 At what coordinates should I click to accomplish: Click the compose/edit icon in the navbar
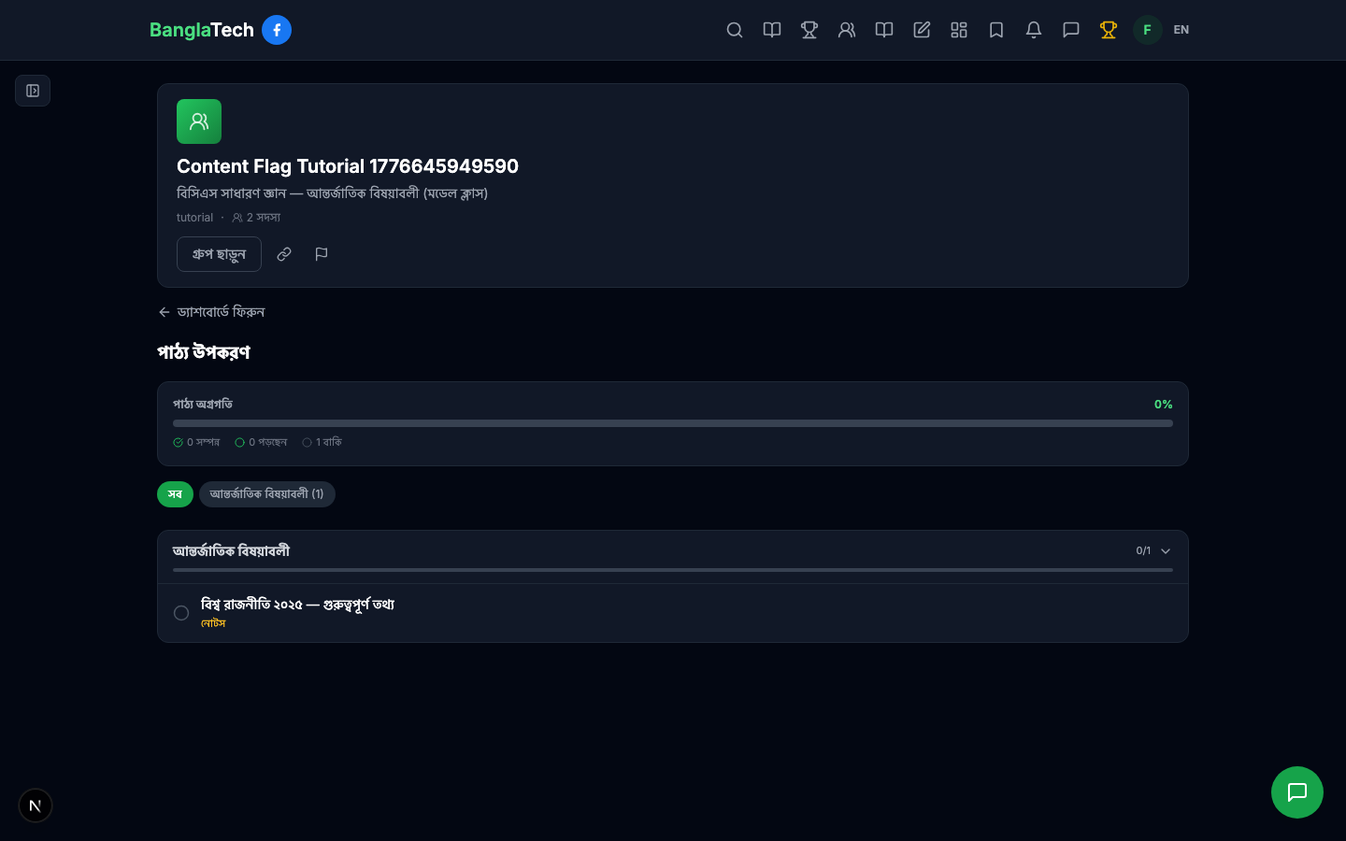click(x=922, y=30)
